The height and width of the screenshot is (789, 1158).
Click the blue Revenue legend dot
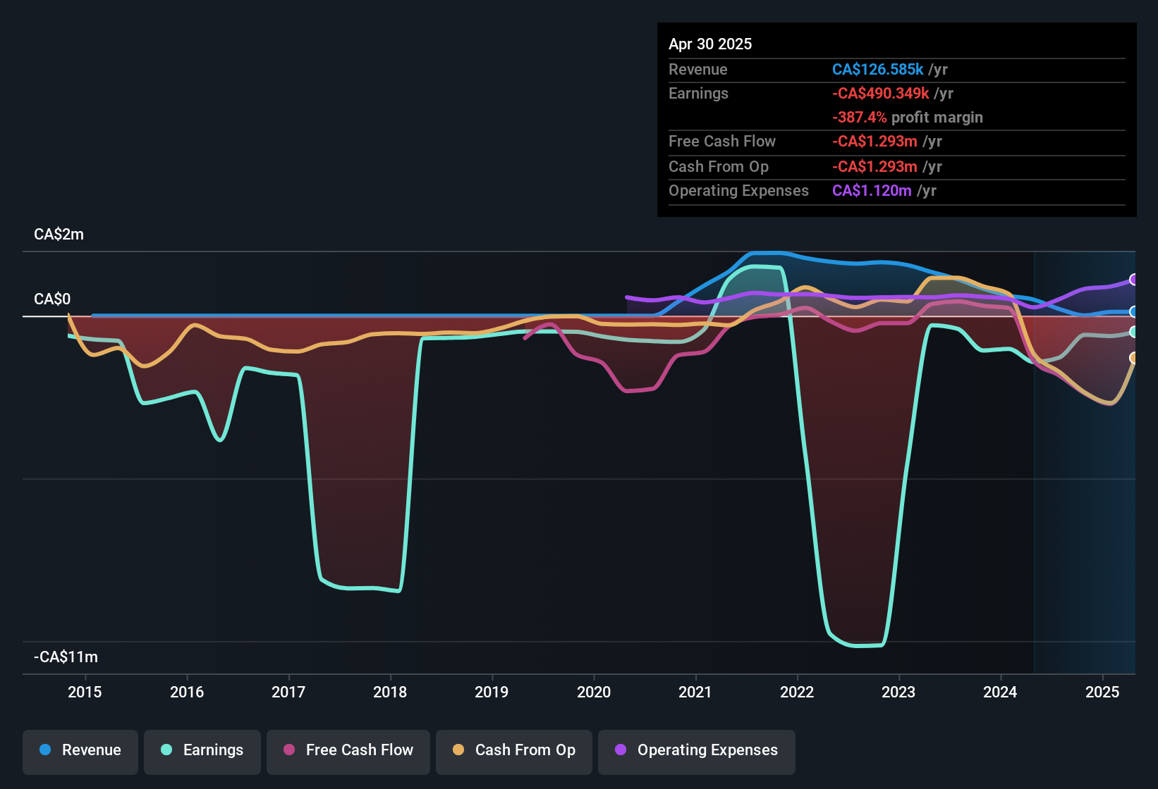[44, 751]
